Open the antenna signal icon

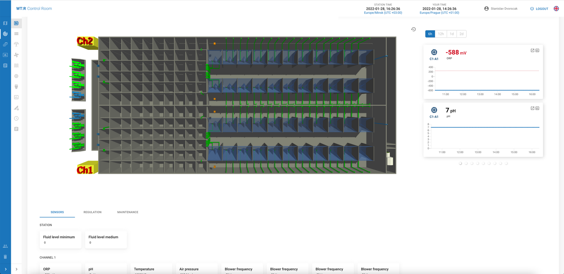(x=16, y=44)
